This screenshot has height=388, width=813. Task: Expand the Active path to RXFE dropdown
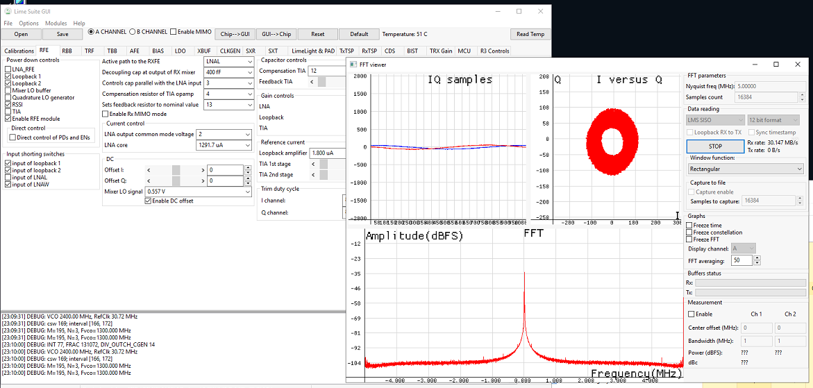tap(228, 61)
